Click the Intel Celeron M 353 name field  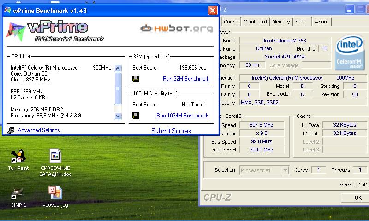tap(285, 41)
